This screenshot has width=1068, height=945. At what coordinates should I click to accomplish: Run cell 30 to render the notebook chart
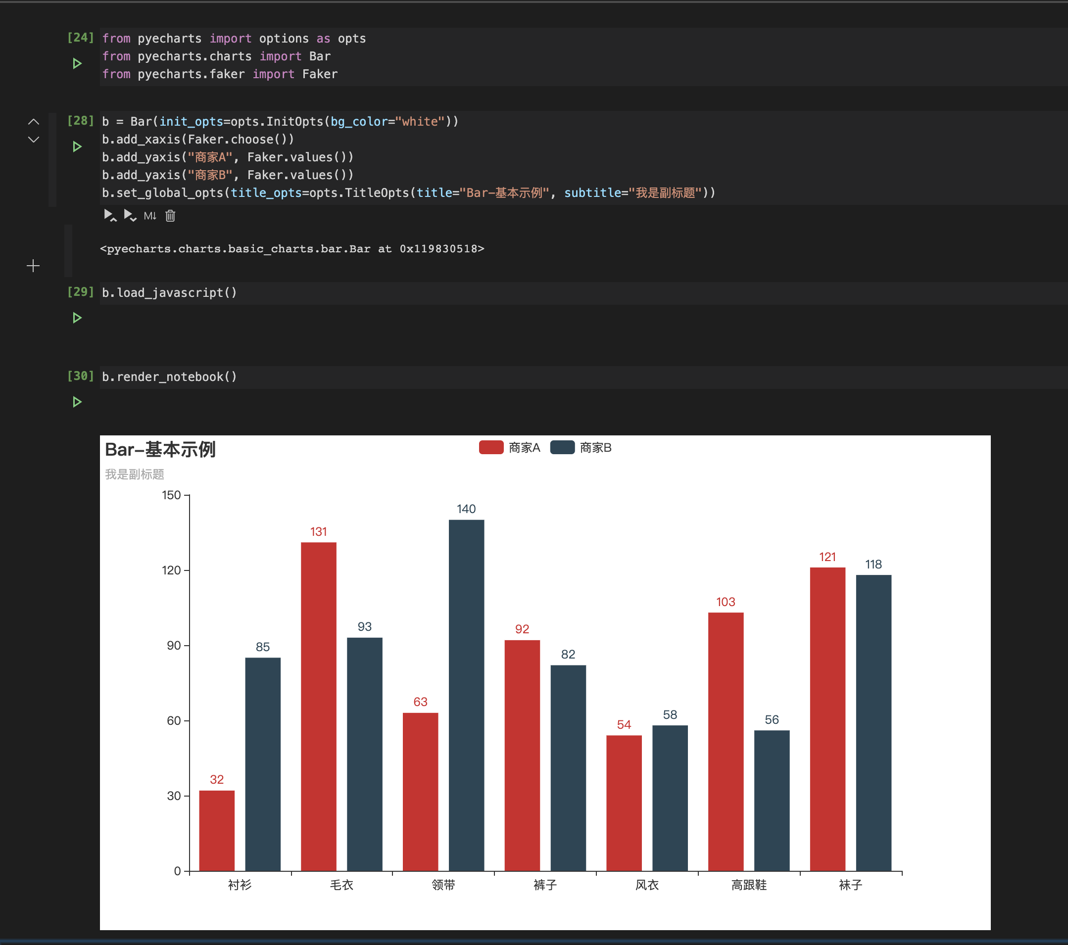click(78, 402)
